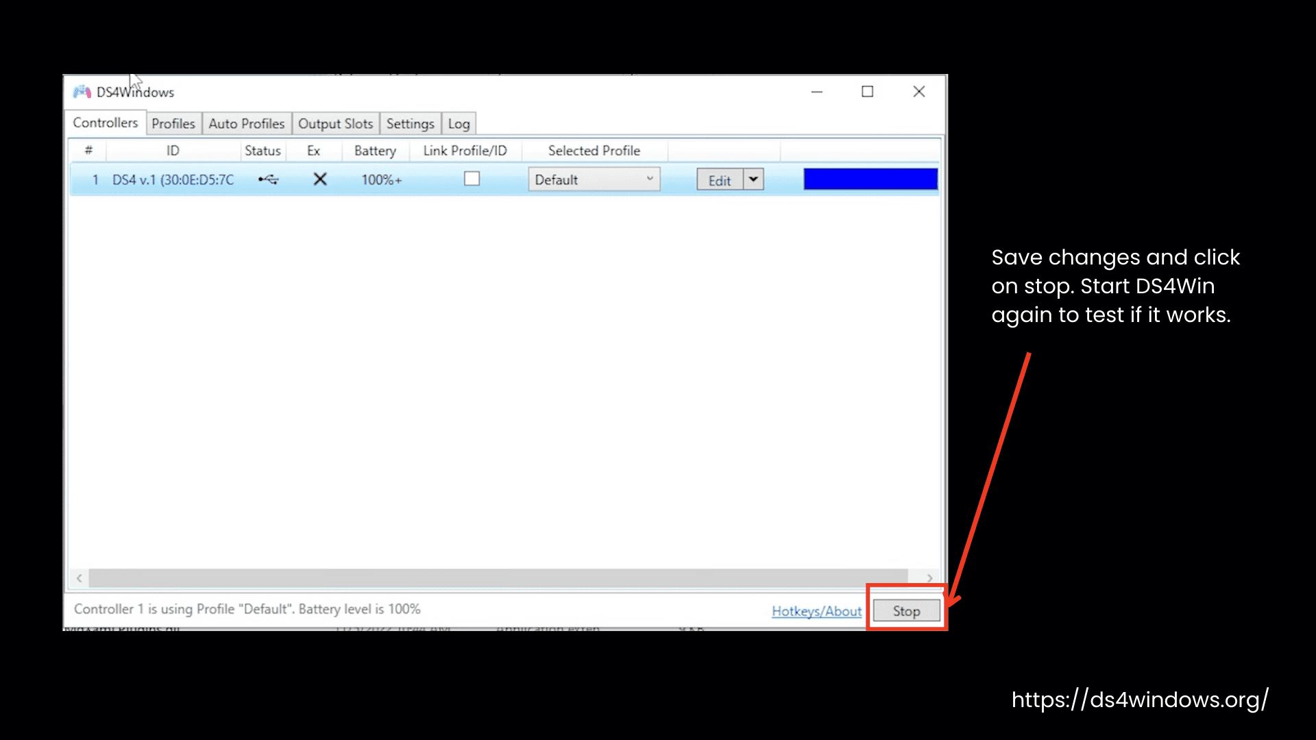Open the Auto Profiles tab
This screenshot has height=740, width=1316.
point(247,124)
